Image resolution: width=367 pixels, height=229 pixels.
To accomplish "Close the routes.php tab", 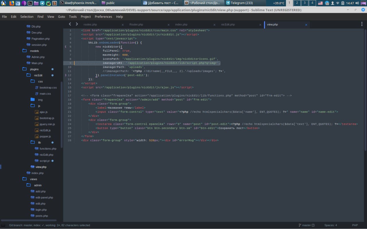I will point(123,25).
